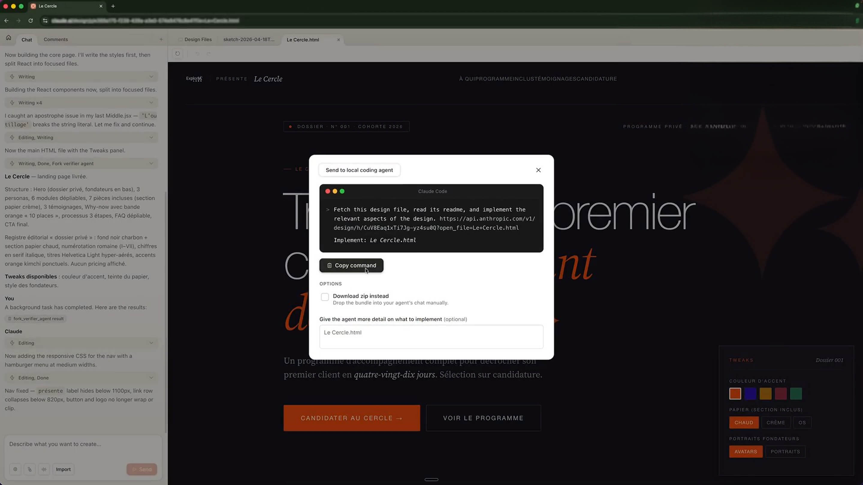Viewport: 863px width, 485px height.
Task: Click the attach file paperclip icon
Action: [29, 469]
